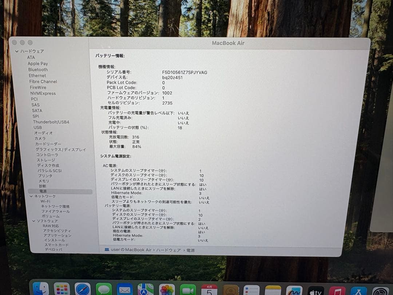Select SATA in the sidebar
This screenshot has height=295, width=393.
point(37,111)
